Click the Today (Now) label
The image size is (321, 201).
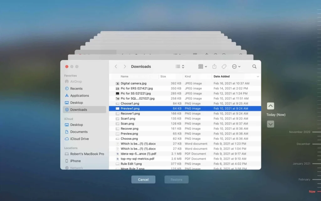276,115
